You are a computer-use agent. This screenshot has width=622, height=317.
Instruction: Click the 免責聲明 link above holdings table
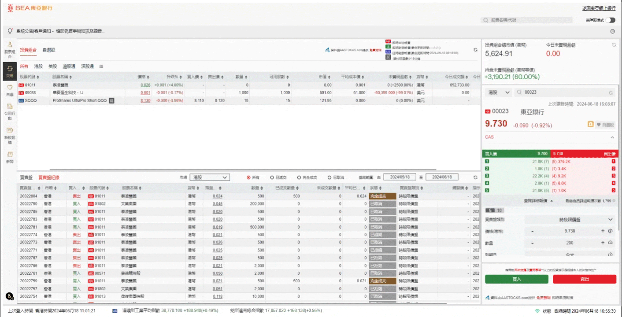(374, 50)
